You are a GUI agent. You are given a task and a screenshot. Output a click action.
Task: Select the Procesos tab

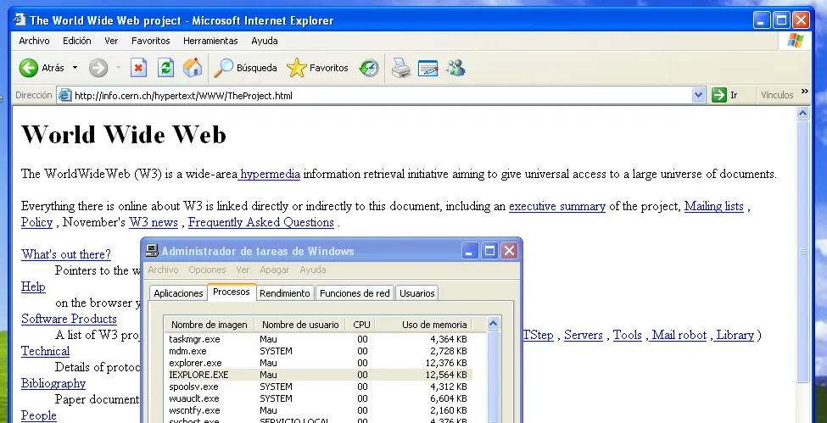pos(232,292)
